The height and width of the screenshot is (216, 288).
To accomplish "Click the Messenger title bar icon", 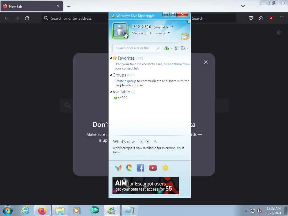I will click(x=112, y=16).
